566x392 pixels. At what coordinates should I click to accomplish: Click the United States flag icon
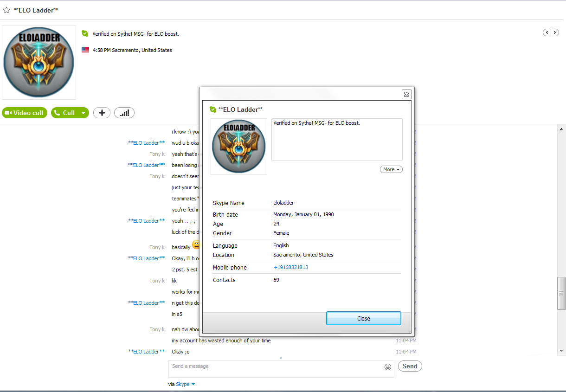point(85,50)
